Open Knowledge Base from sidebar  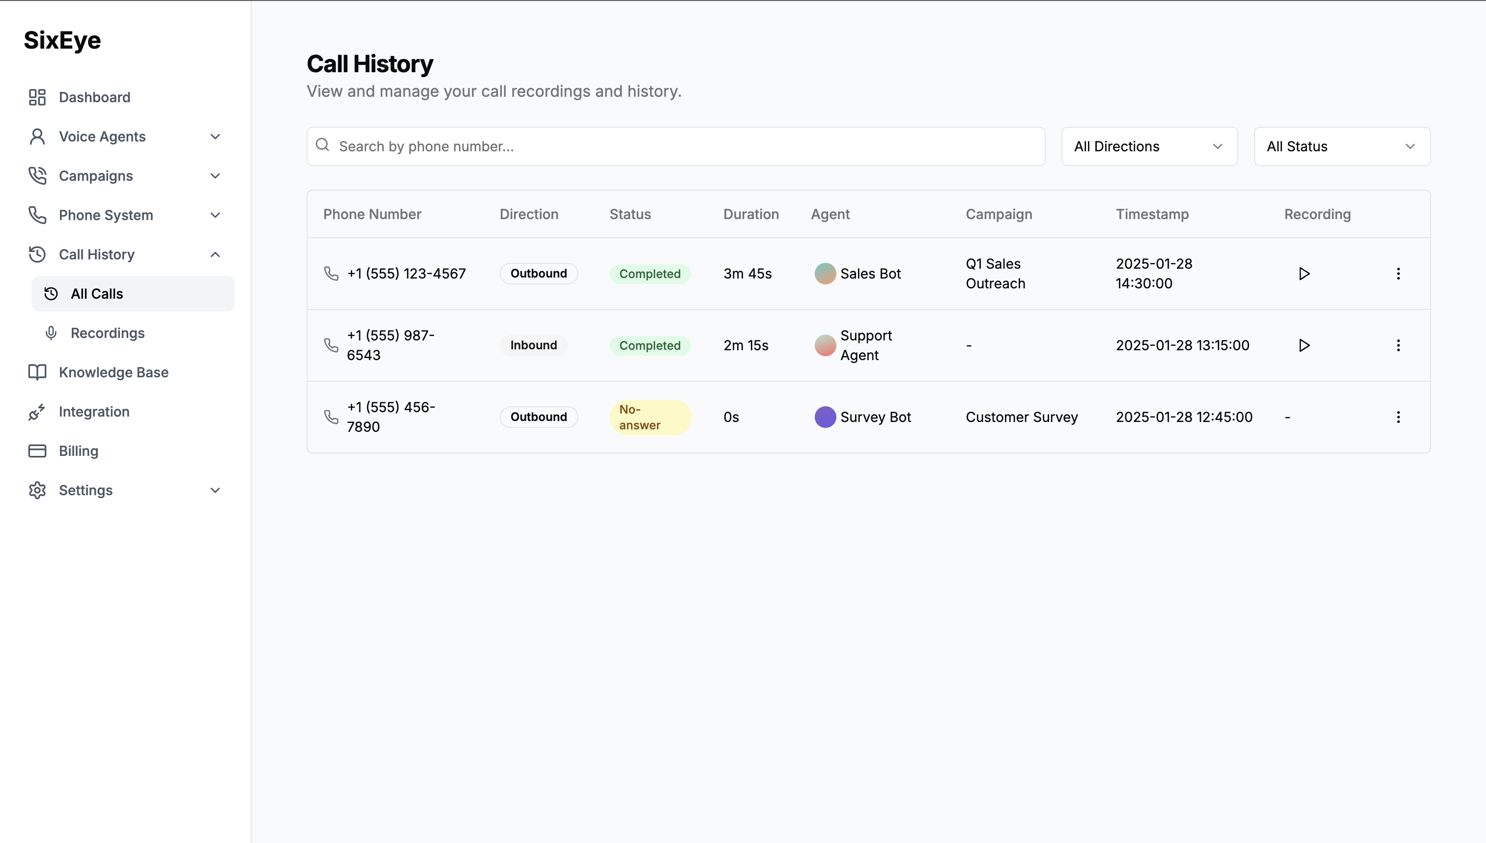[114, 372]
